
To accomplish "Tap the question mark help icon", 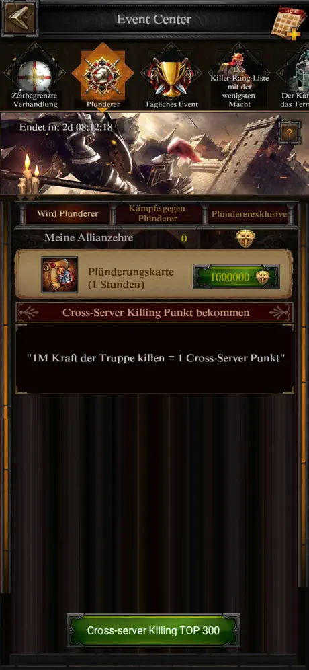I will (289, 133).
